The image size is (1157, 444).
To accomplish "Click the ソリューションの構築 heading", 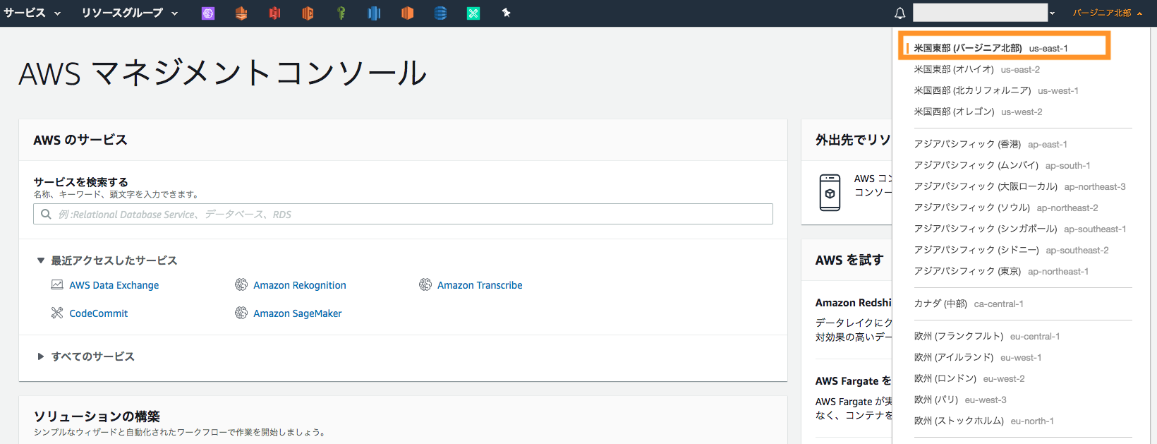I will pyautogui.click(x=97, y=416).
